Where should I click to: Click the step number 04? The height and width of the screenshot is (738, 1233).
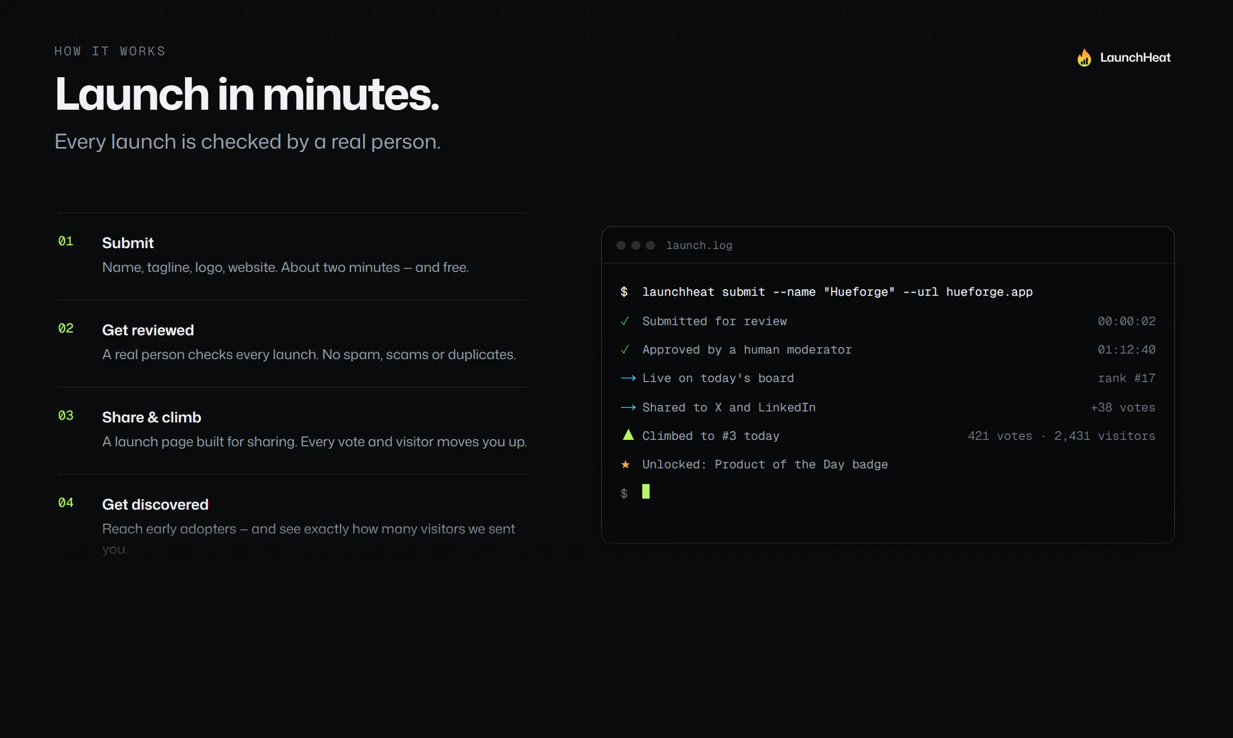click(x=66, y=503)
